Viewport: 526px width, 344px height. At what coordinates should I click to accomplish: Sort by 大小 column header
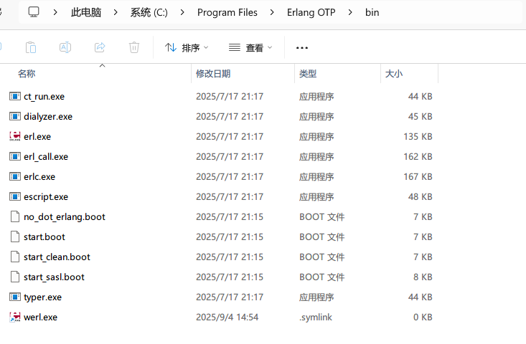coord(394,74)
